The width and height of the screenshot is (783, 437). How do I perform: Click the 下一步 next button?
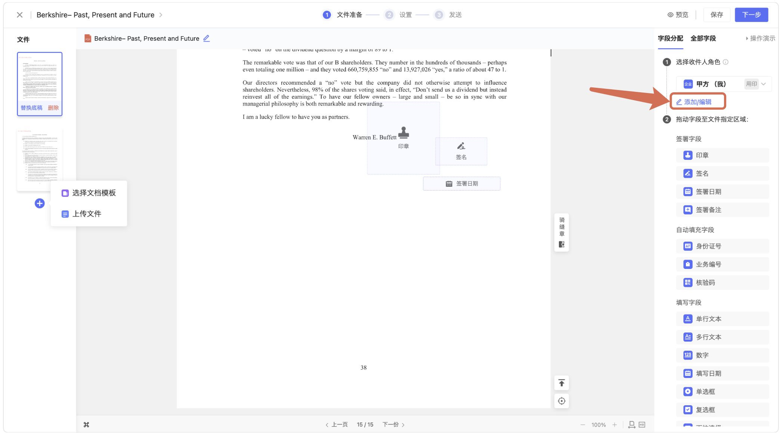(751, 15)
